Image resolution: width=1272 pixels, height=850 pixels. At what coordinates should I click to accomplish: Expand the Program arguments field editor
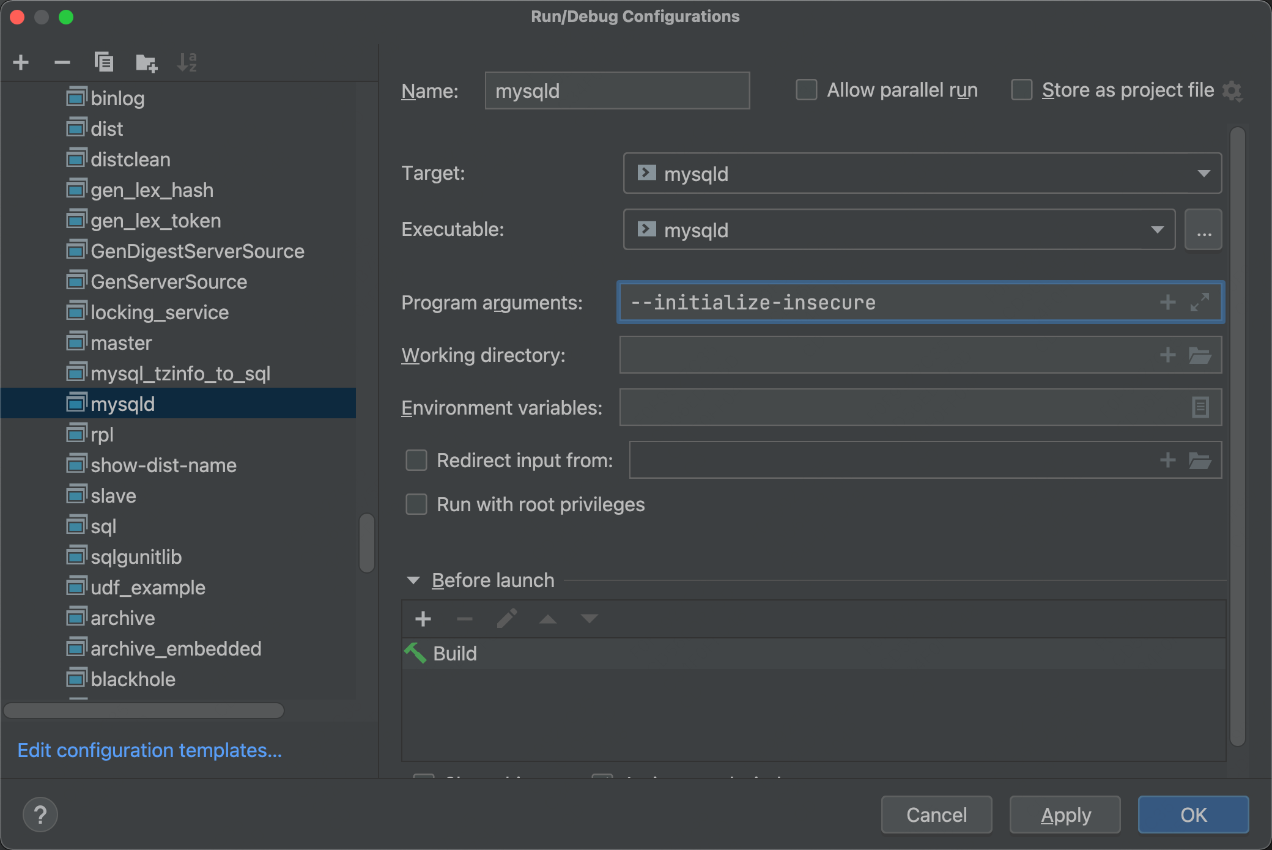click(1199, 302)
